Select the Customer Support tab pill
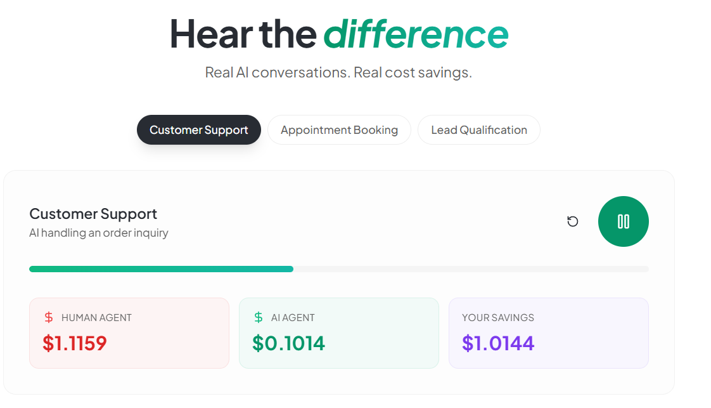 (199, 130)
